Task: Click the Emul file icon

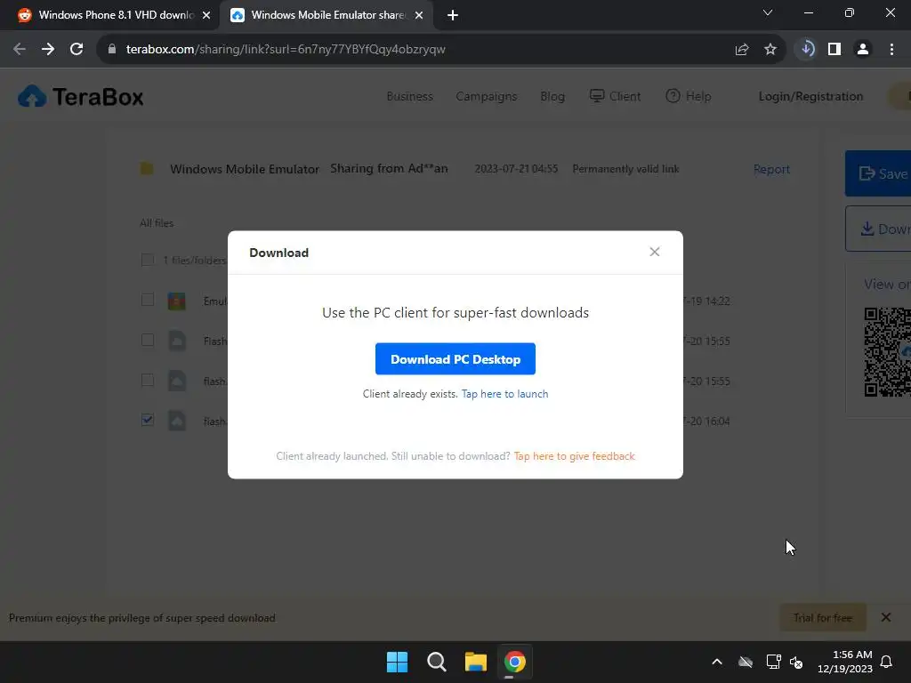Action: (x=177, y=301)
